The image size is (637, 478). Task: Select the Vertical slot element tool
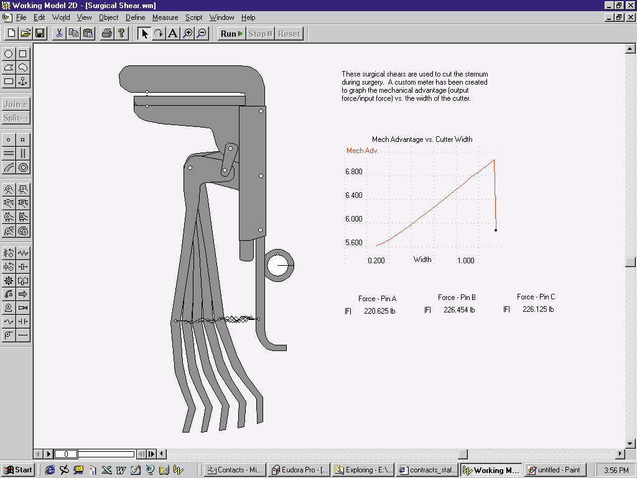[x=23, y=154]
